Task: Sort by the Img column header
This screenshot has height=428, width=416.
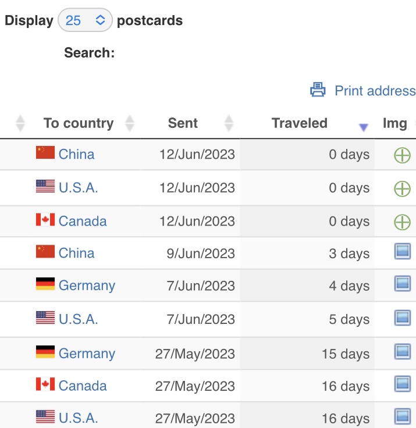Action: point(394,123)
